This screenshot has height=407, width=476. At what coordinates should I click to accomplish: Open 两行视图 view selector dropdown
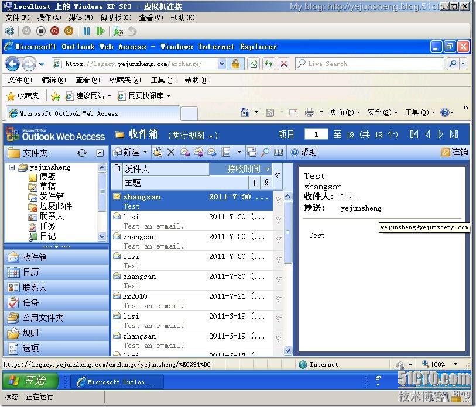pos(193,135)
